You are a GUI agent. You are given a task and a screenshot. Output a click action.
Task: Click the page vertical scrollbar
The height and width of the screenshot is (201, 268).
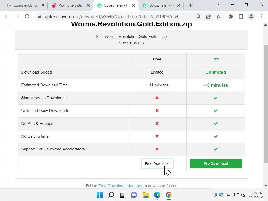[266, 105]
